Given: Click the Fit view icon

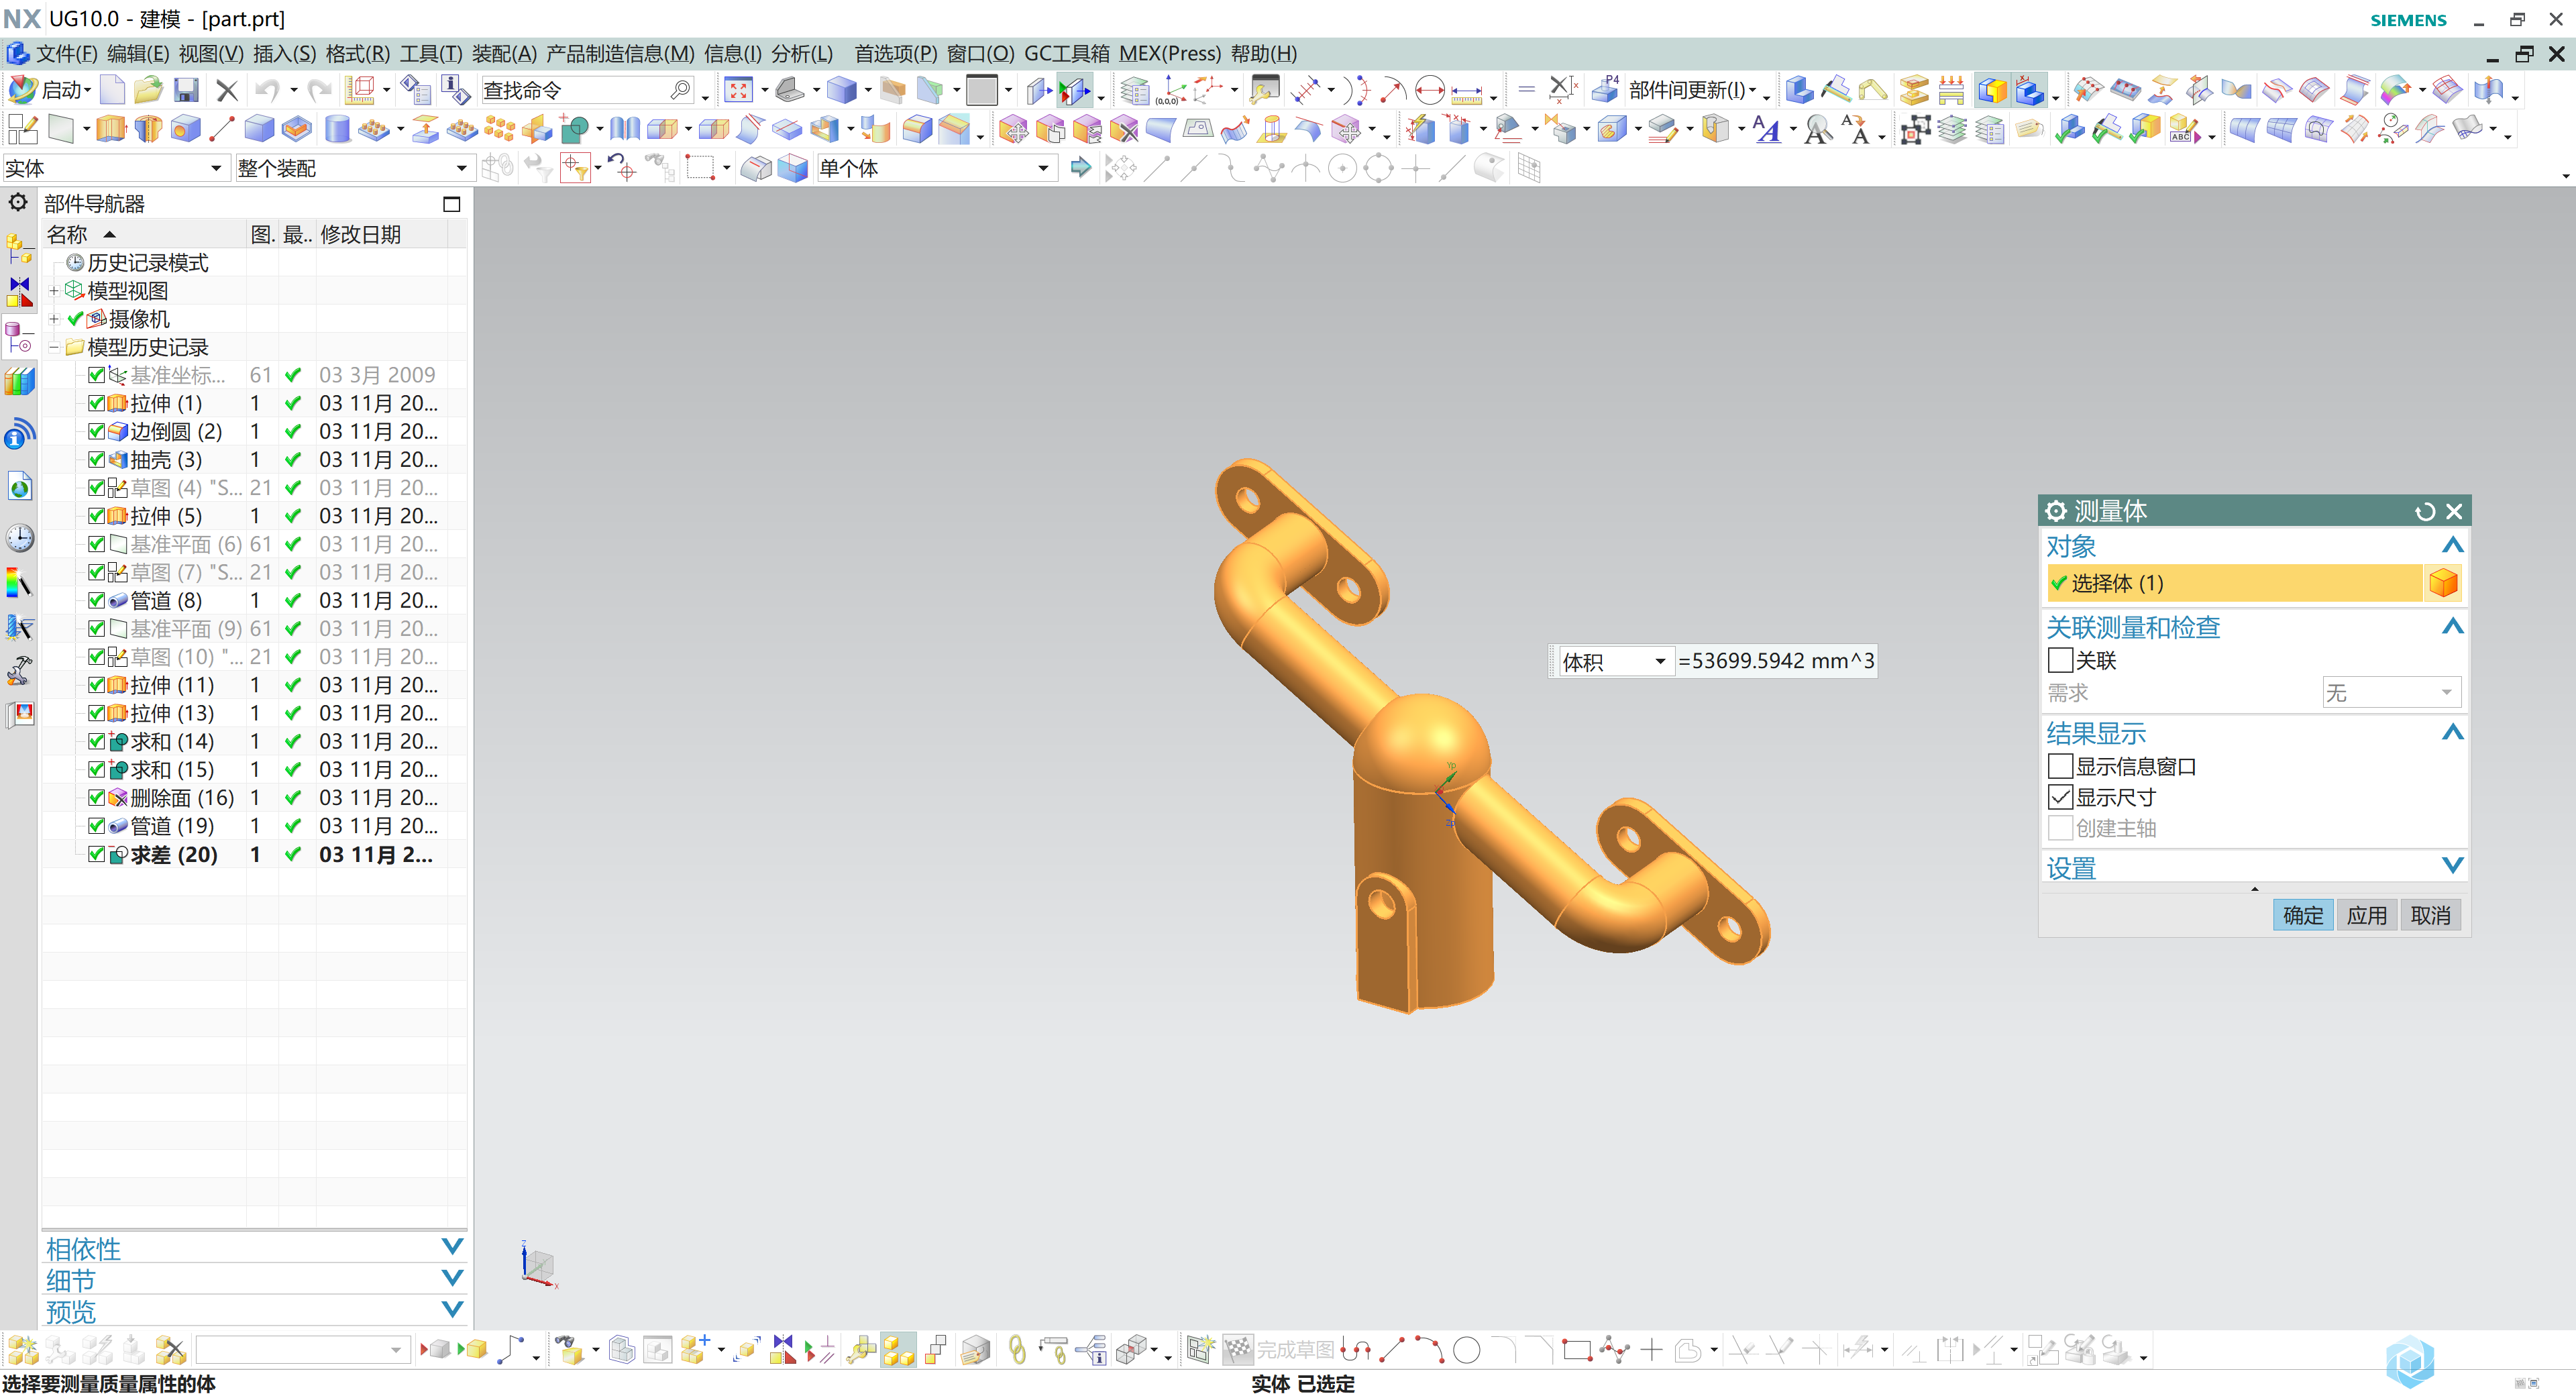Looking at the screenshot, I should 738,91.
